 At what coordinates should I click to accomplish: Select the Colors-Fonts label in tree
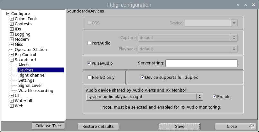coord(26,19)
